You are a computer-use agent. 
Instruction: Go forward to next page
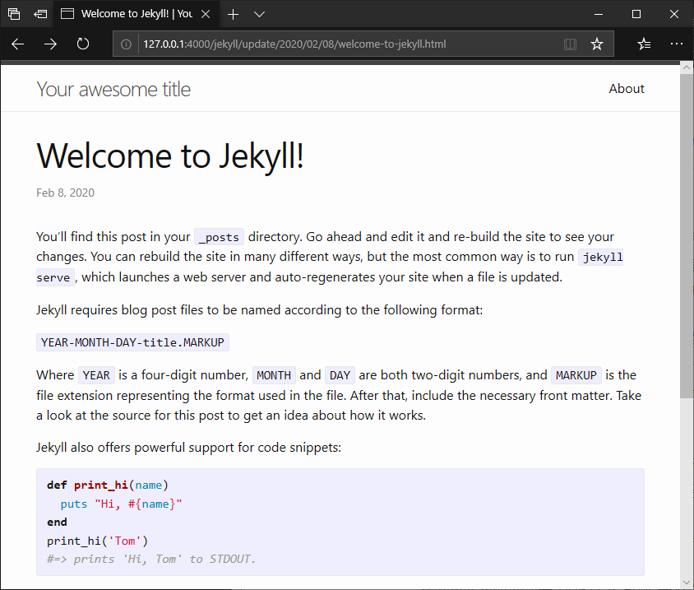(x=50, y=44)
